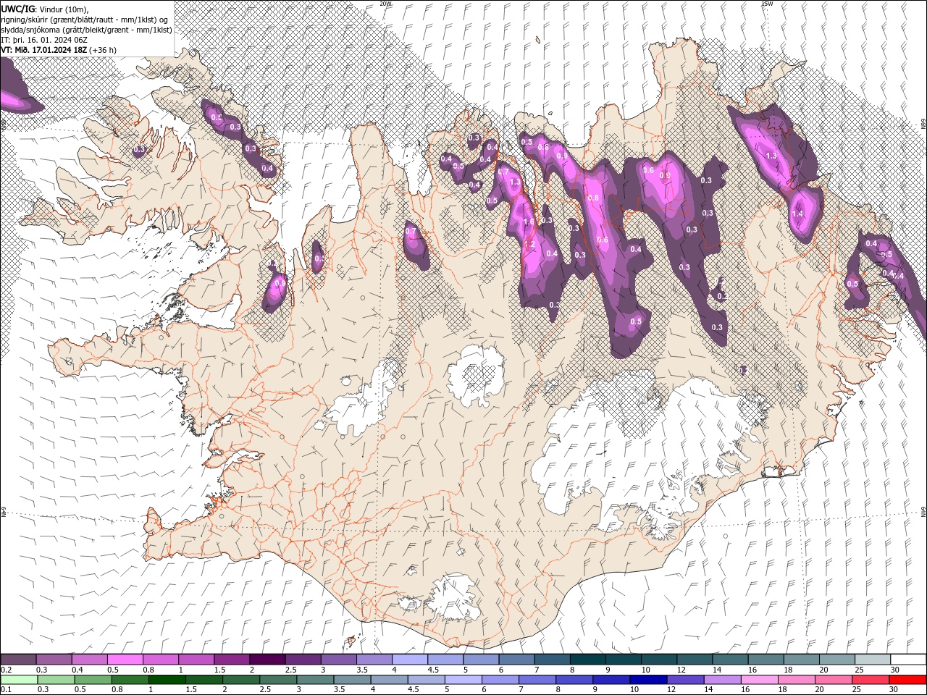Select the rain scale 30 bright red swatch

[907, 679]
